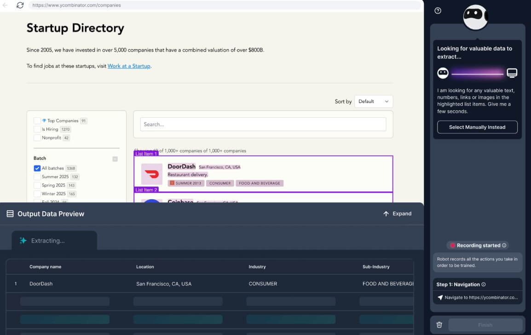Go back with the browser back arrow
This screenshot has width=531, height=335.
pos(5,5)
